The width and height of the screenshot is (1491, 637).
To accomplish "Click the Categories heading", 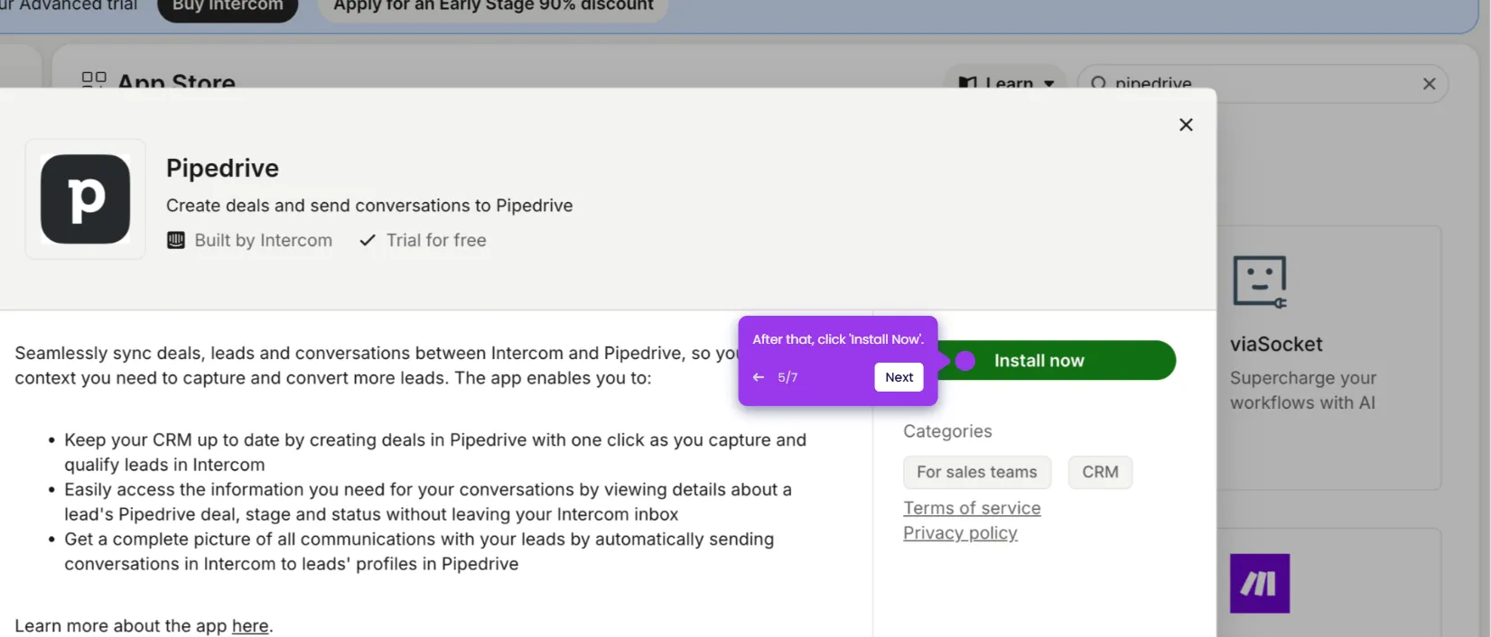I will pos(947,431).
